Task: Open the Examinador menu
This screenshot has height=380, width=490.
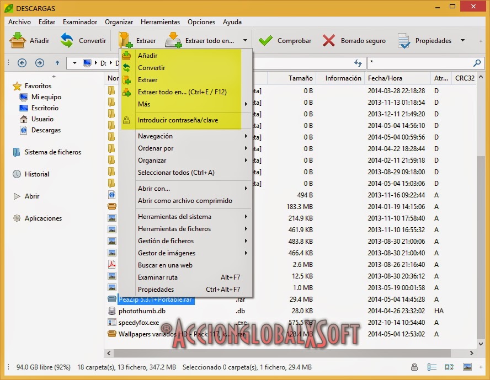Action: coord(80,22)
